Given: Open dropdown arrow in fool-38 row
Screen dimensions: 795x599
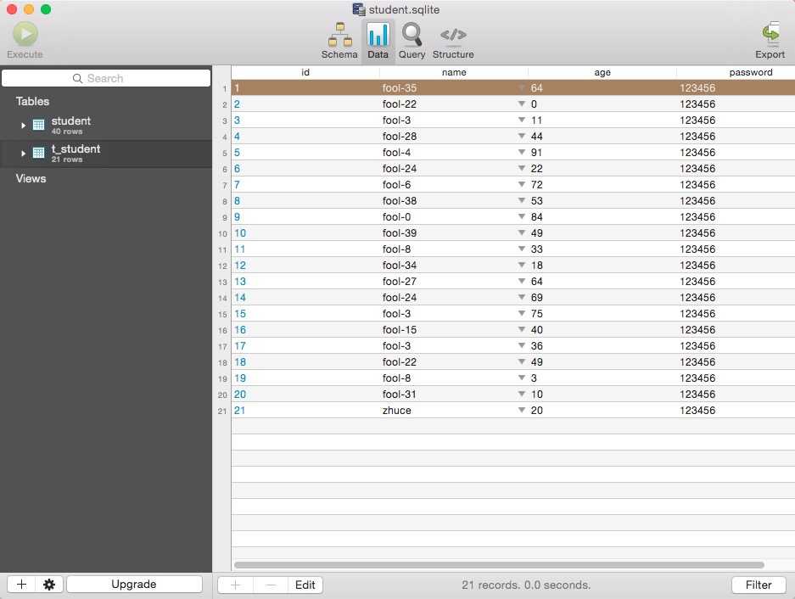Looking at the screenshot, I should [x=521, y=200].
